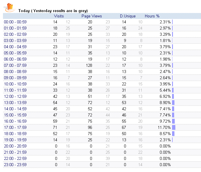
Task: Open the 19:00 - 19:59 hour link
Action: pyautogui.click(x=15, y=140)
